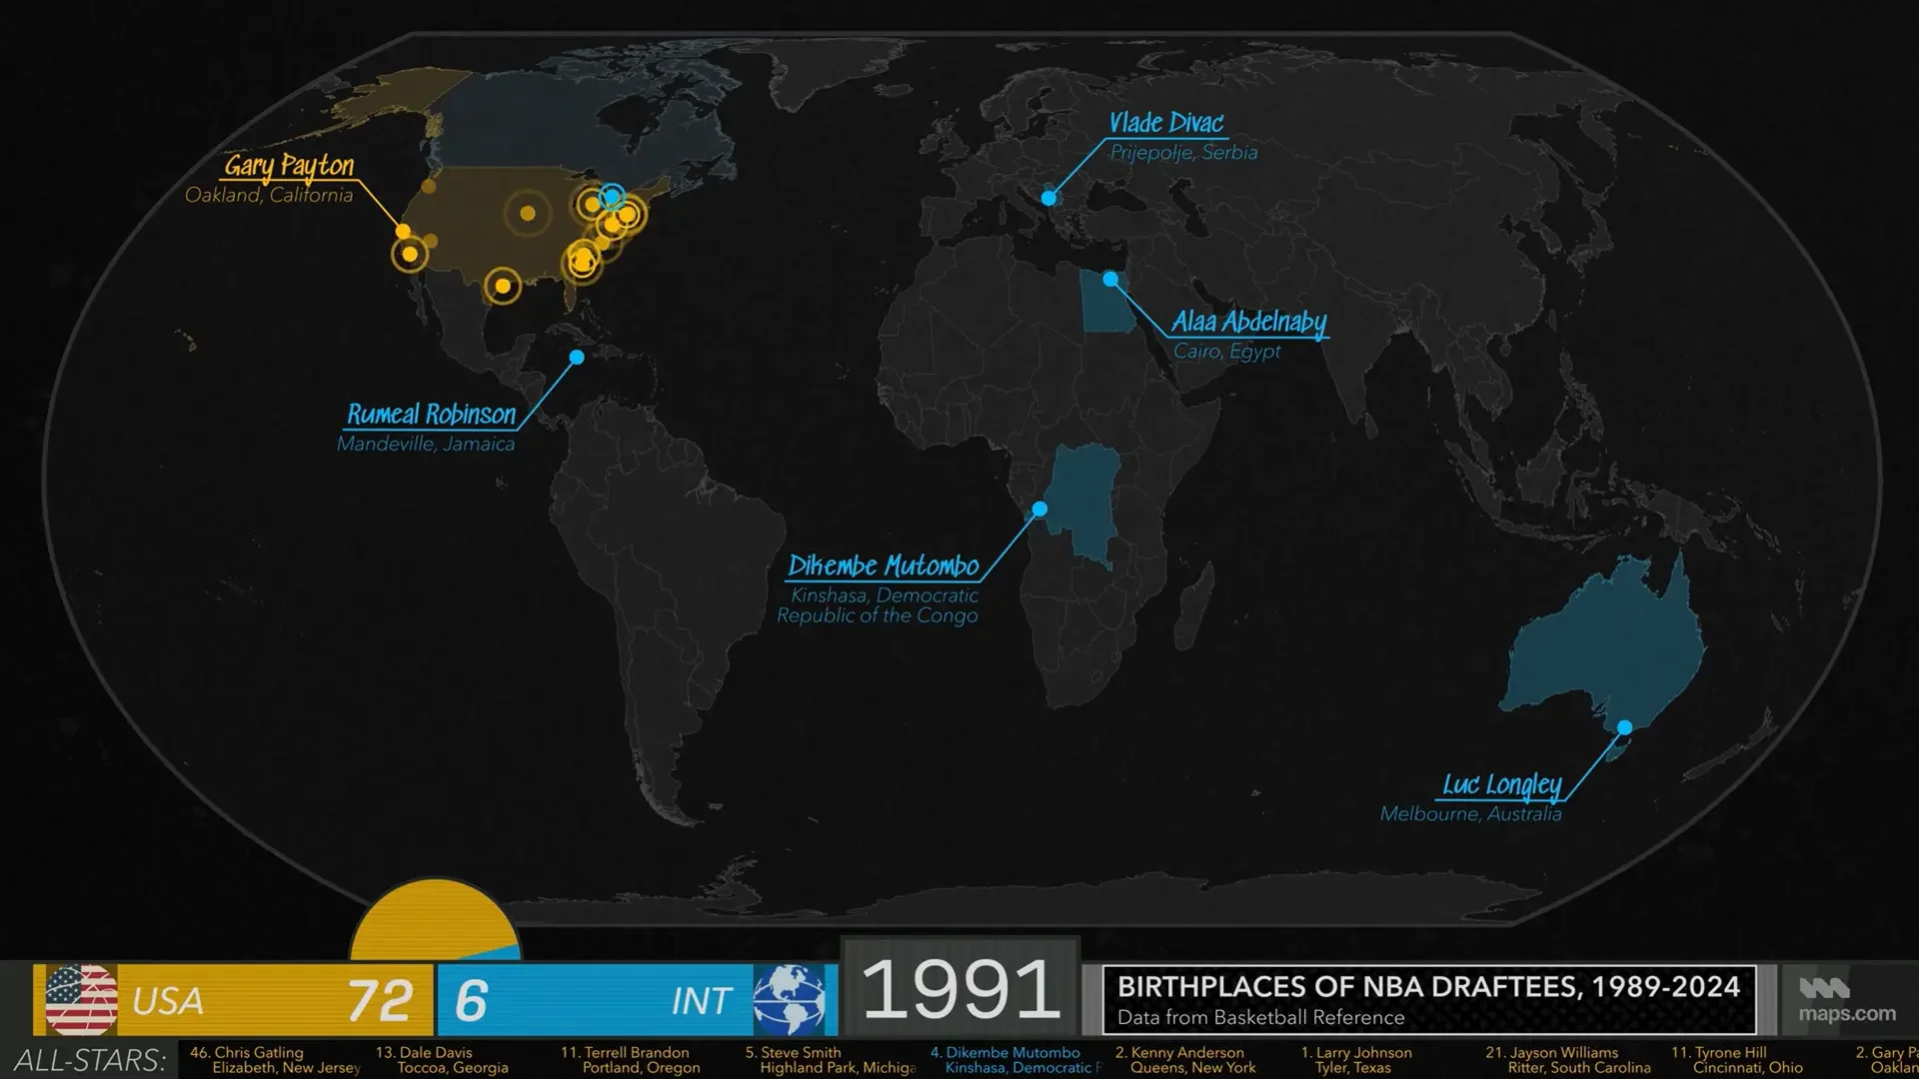Click the 1991 year display
Screen dimensions: 1919x1079
pos(959,989)
